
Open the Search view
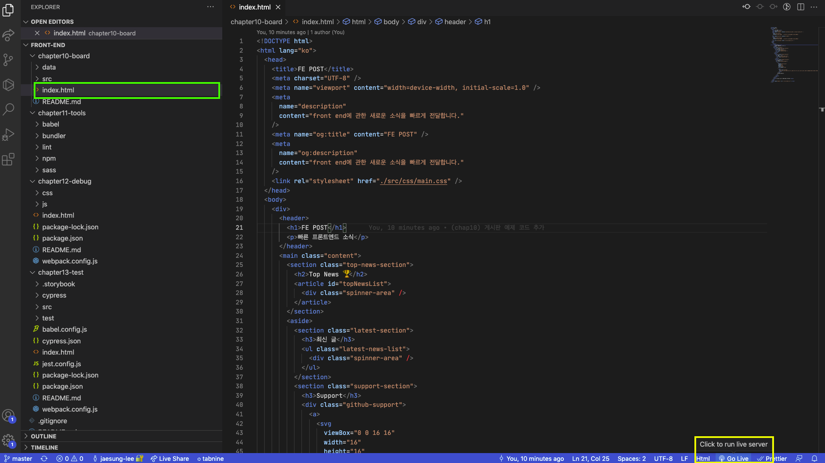[x=8, y=109]
